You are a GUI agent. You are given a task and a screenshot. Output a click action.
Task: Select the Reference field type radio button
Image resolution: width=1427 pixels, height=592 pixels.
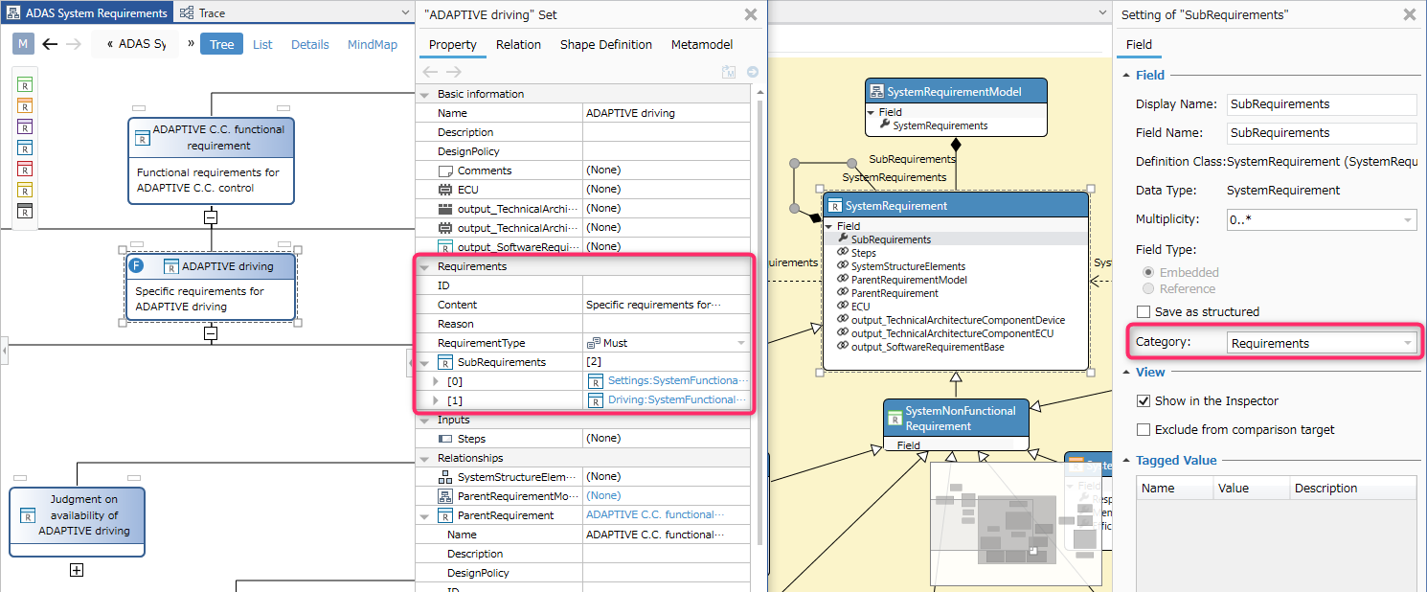(1147, 289)
